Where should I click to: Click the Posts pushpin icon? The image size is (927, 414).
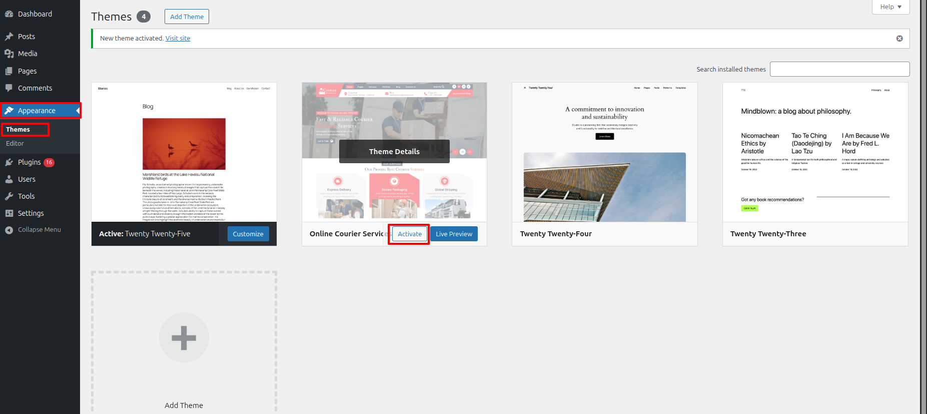click(9, 37)
